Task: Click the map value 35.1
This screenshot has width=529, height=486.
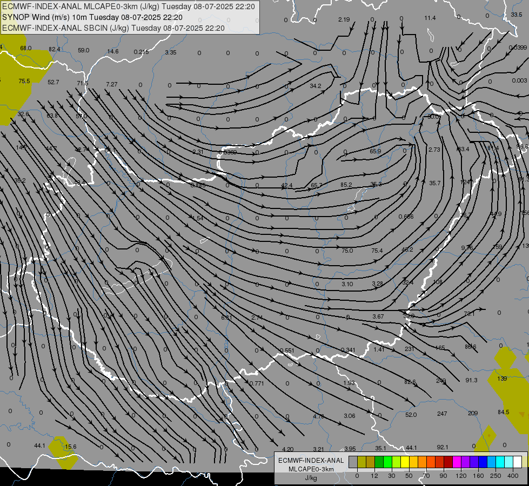Action: tap(380, 448)
